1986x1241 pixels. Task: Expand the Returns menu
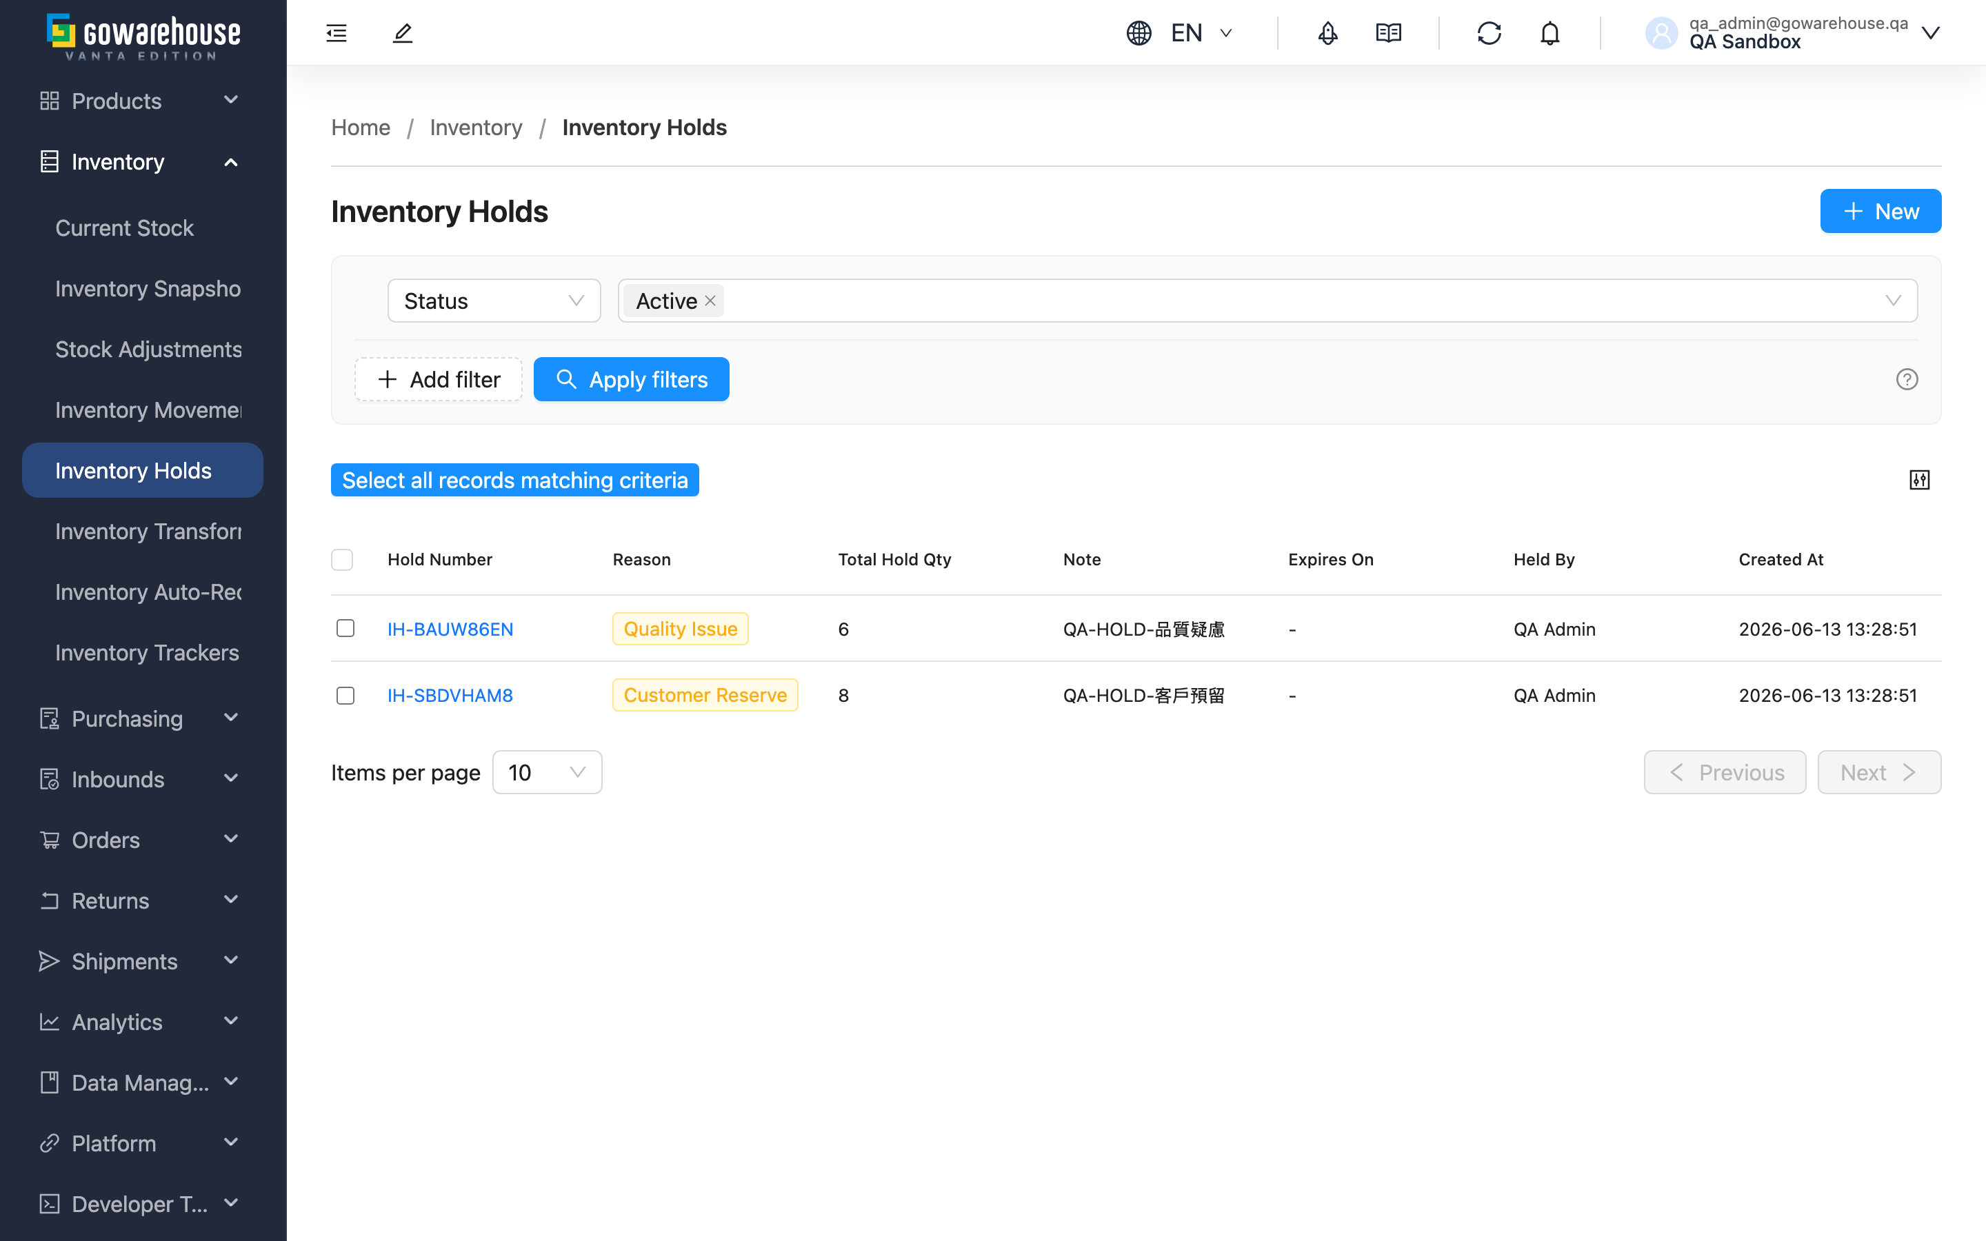(x=143, y=900)
